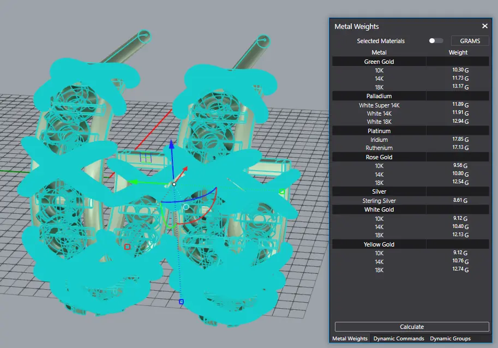
Task: Select the Metal Weights tab
Action: click(350, 339)
